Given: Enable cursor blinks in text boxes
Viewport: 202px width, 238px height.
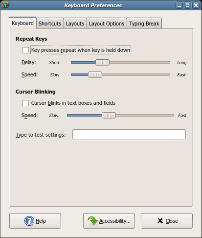Looking at the screenshot, I should point(25,103).
